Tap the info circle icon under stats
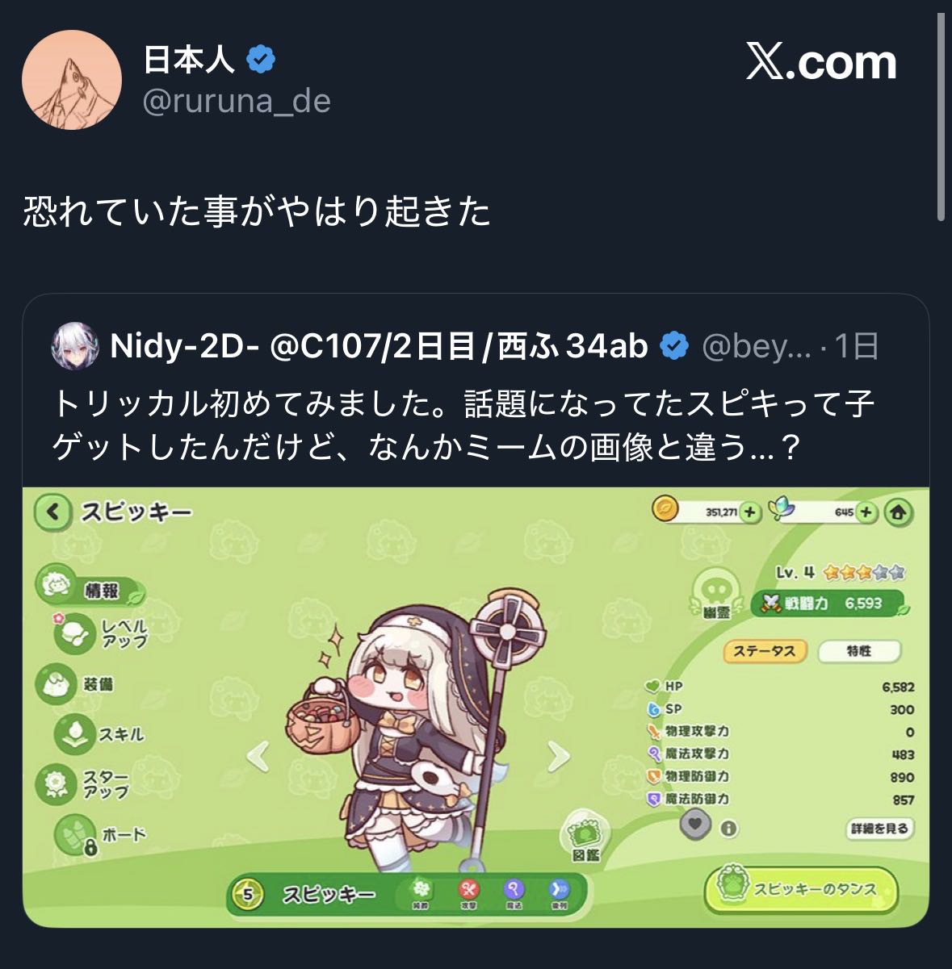 coord(729,829)
